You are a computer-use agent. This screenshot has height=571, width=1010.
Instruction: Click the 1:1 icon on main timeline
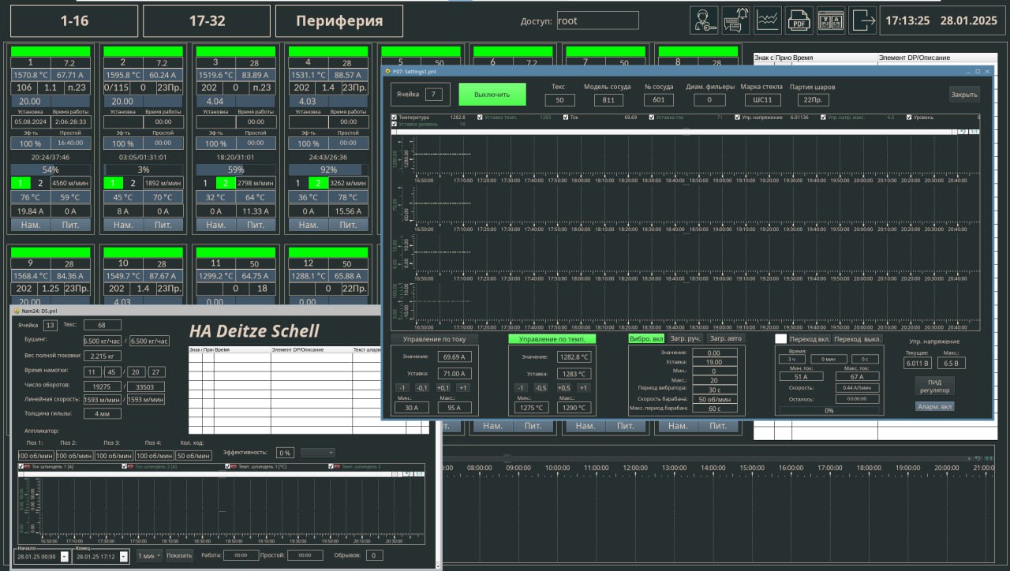989,458
